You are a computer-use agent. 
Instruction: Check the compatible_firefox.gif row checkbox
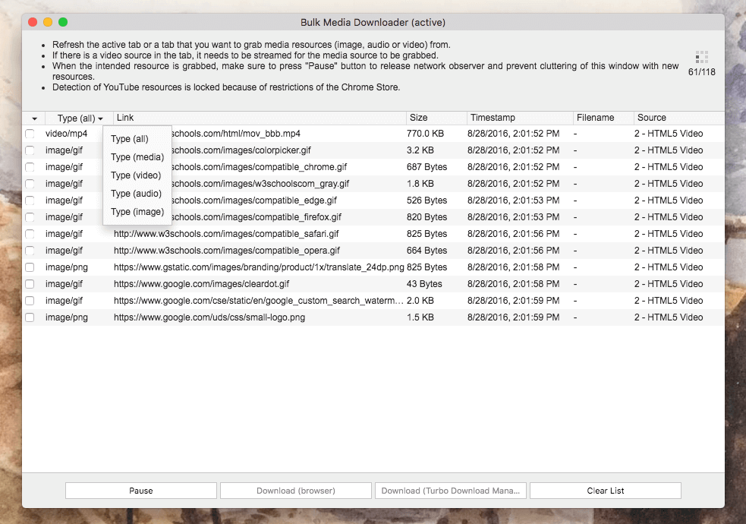point(30,217)
